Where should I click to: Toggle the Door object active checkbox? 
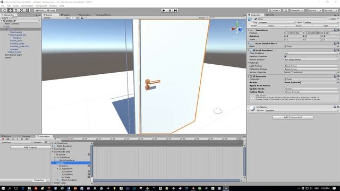click(x=256, y=19)
